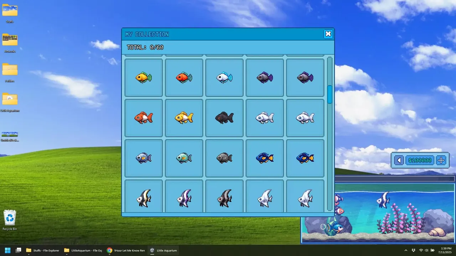The image size is (456, 256).
Task: Click the yellow and white goldfish tile
Action: click(184, 118)
